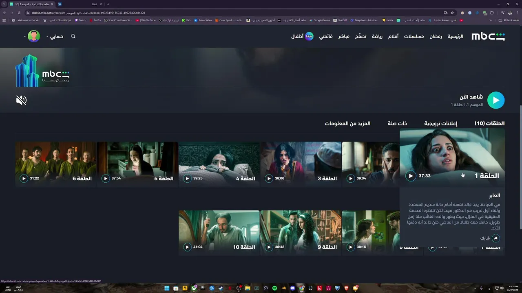
Task: Open the أفلام movies menu
Action: coord(393,36)
